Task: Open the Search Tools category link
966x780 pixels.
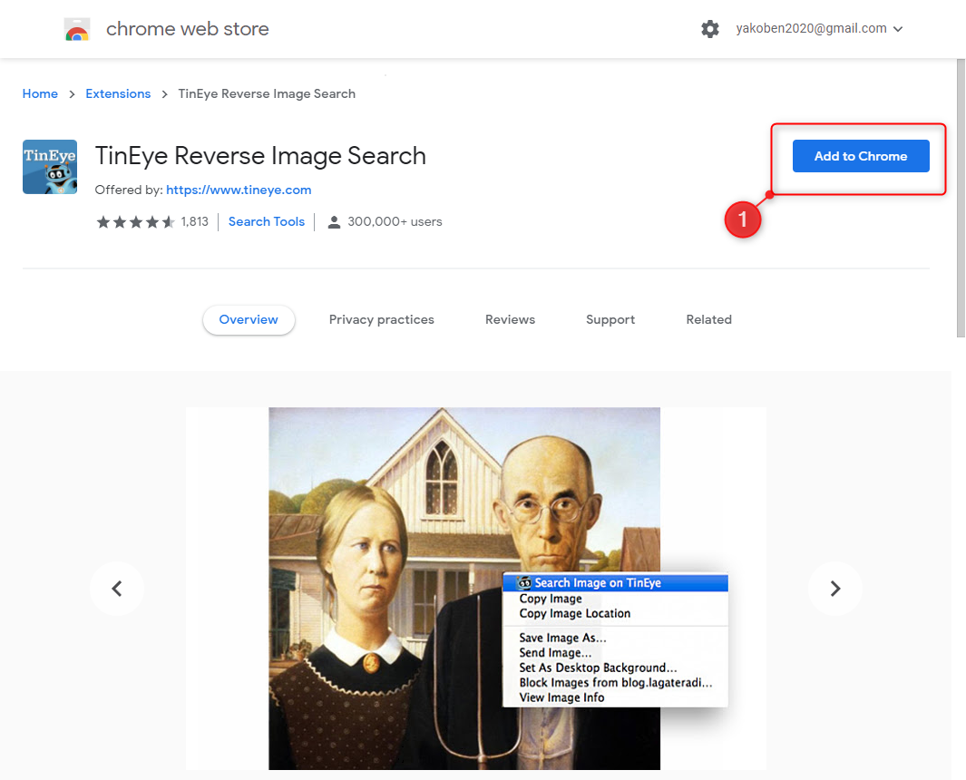Action: 266,222
